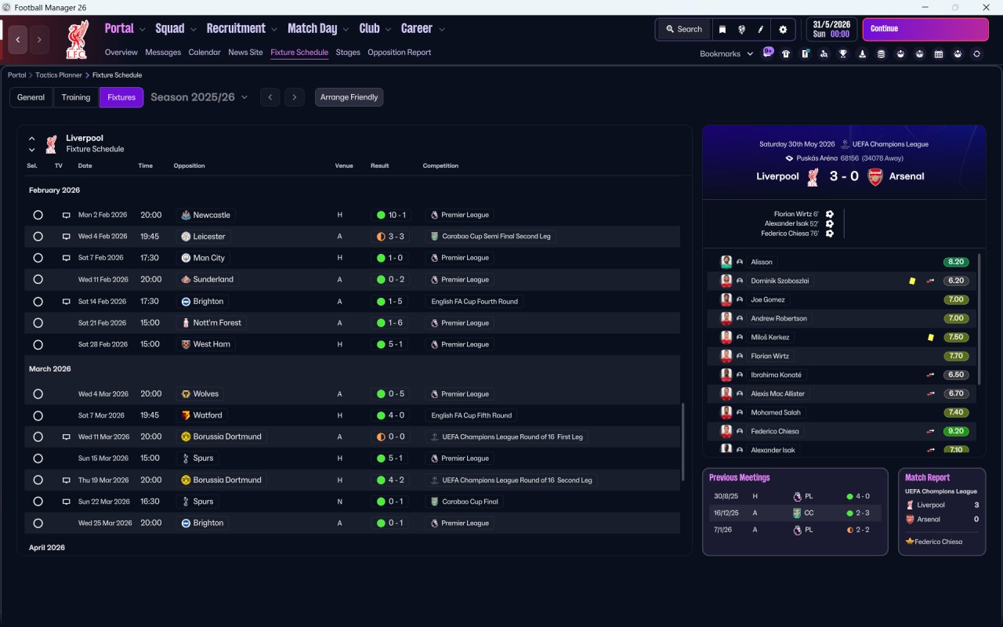Open the Recruitment dropdown menu
Screen dimensions: 1003x627
click(242, 29)
